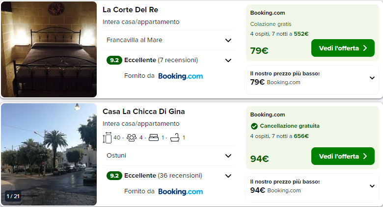Click the size icon on Casa La Chicca
The width and height of the screenshot is (383, 207).
(108, 138)
